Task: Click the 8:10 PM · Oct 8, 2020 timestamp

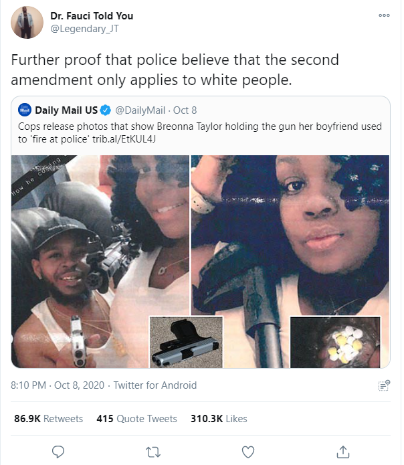Action: point(58,385)
